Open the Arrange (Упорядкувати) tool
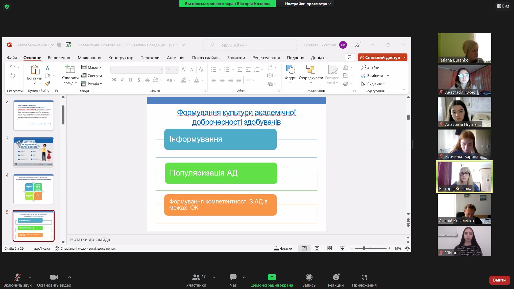514x289 pixels. (311, 70)
